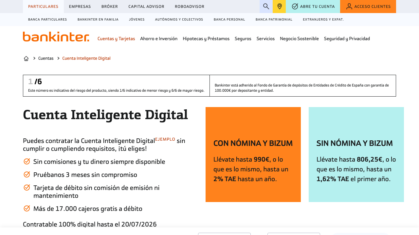This screenshot has width=419, height=235.
Task: Go to home via breadcrumb house icon
Action: (x=26, y=58)
